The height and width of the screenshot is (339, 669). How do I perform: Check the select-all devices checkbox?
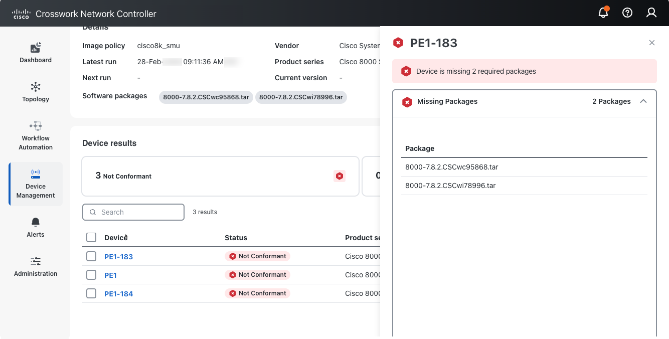tap(91, 238)
